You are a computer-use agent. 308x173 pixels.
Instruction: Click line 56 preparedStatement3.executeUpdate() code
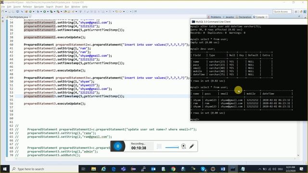click(x=54, y=104)
